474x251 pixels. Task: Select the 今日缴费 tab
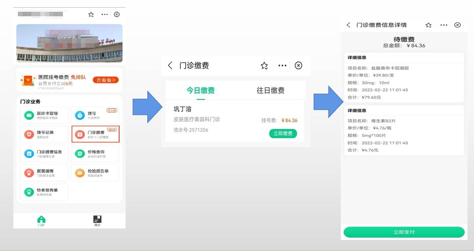click(x=200, y=90)
